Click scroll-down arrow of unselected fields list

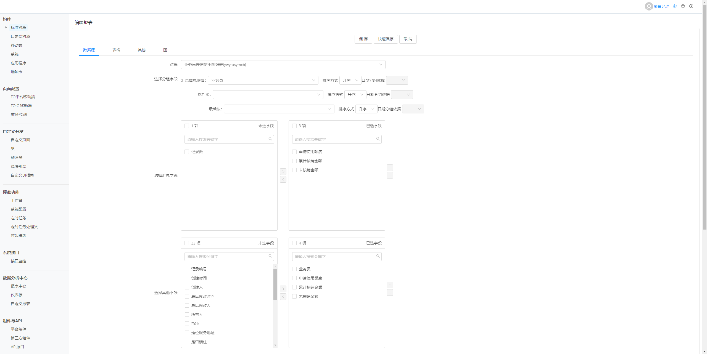pos(275,345)
